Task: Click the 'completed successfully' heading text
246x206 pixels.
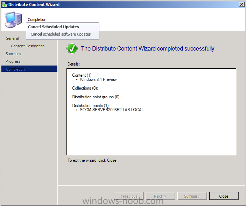Action: (147, 49)
